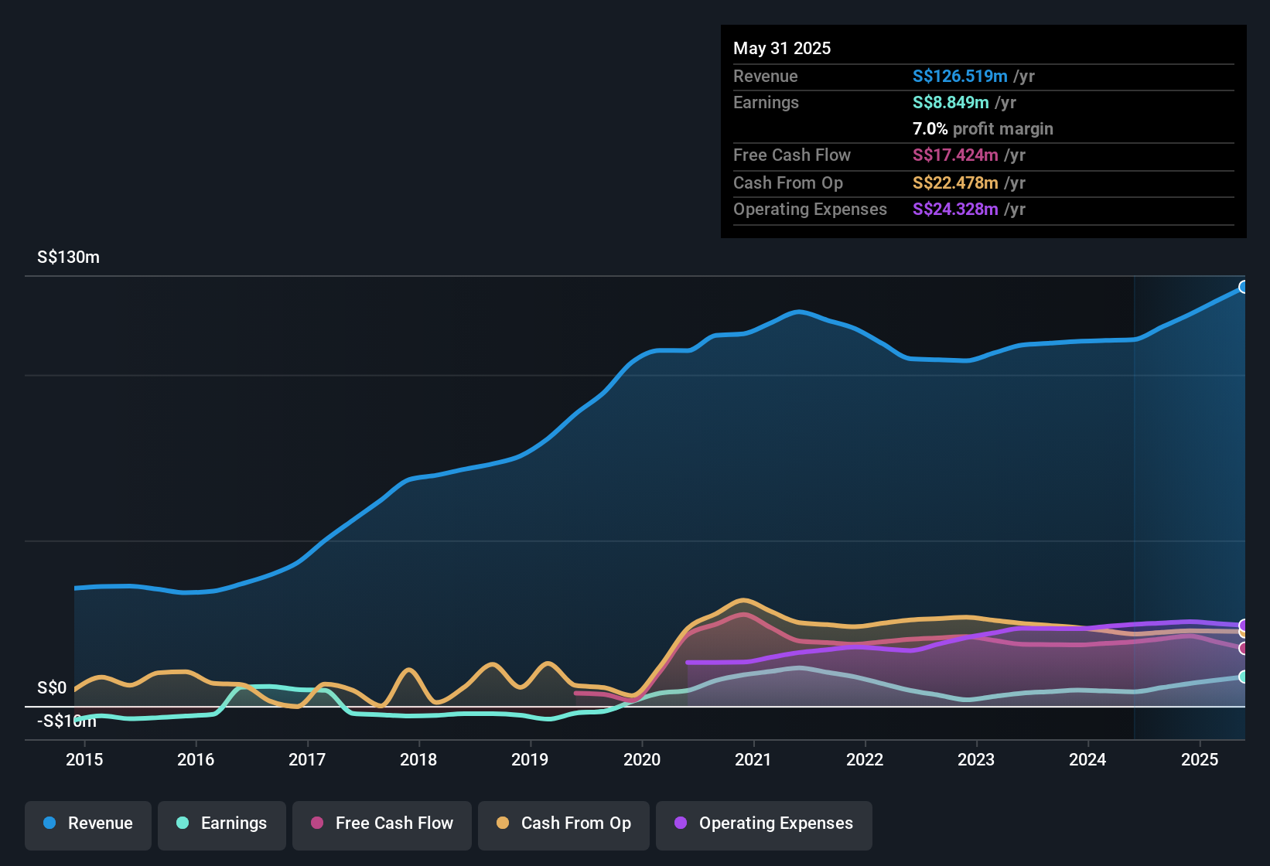Click the S$126.519m revenue value in tooltip

[960, 76]
